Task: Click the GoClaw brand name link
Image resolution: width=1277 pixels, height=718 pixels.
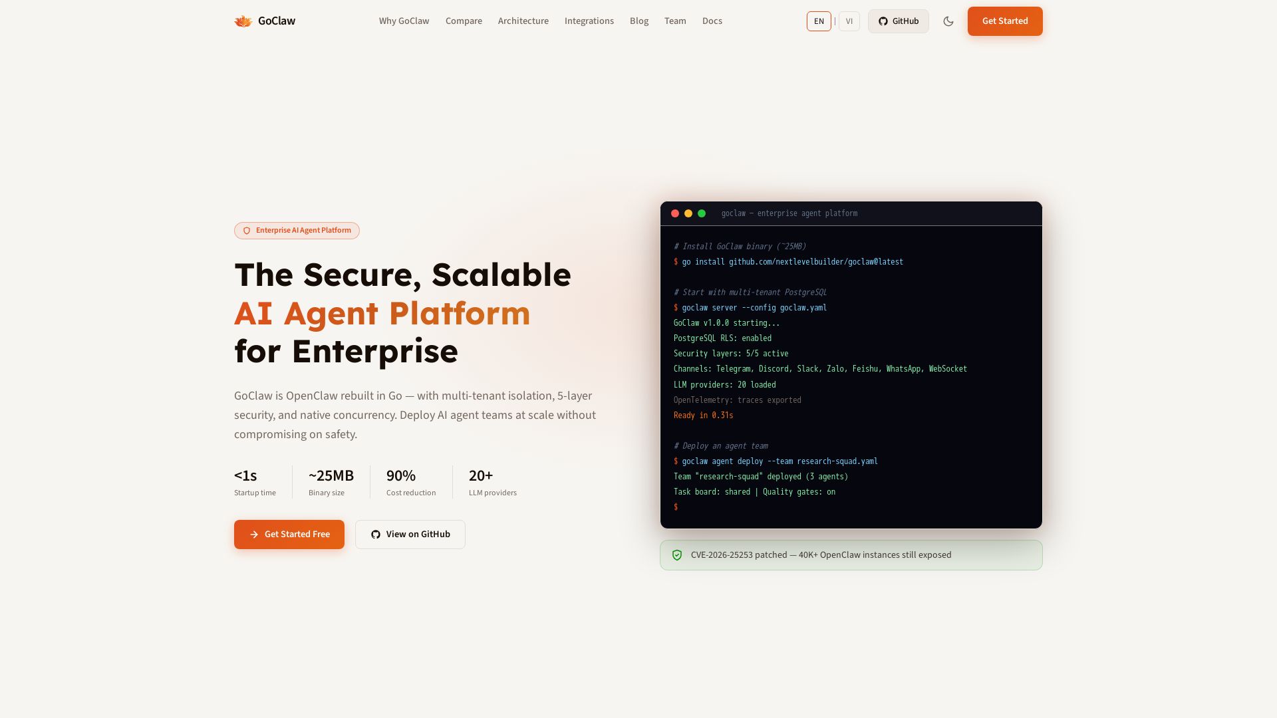Action: 277,21
